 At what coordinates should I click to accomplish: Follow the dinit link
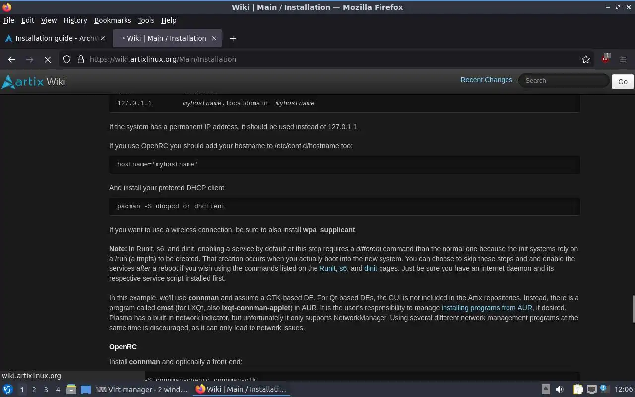(371, 268)
